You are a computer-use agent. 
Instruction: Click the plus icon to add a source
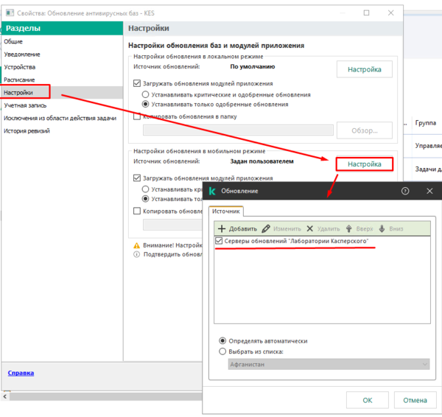tap(222, 228)
